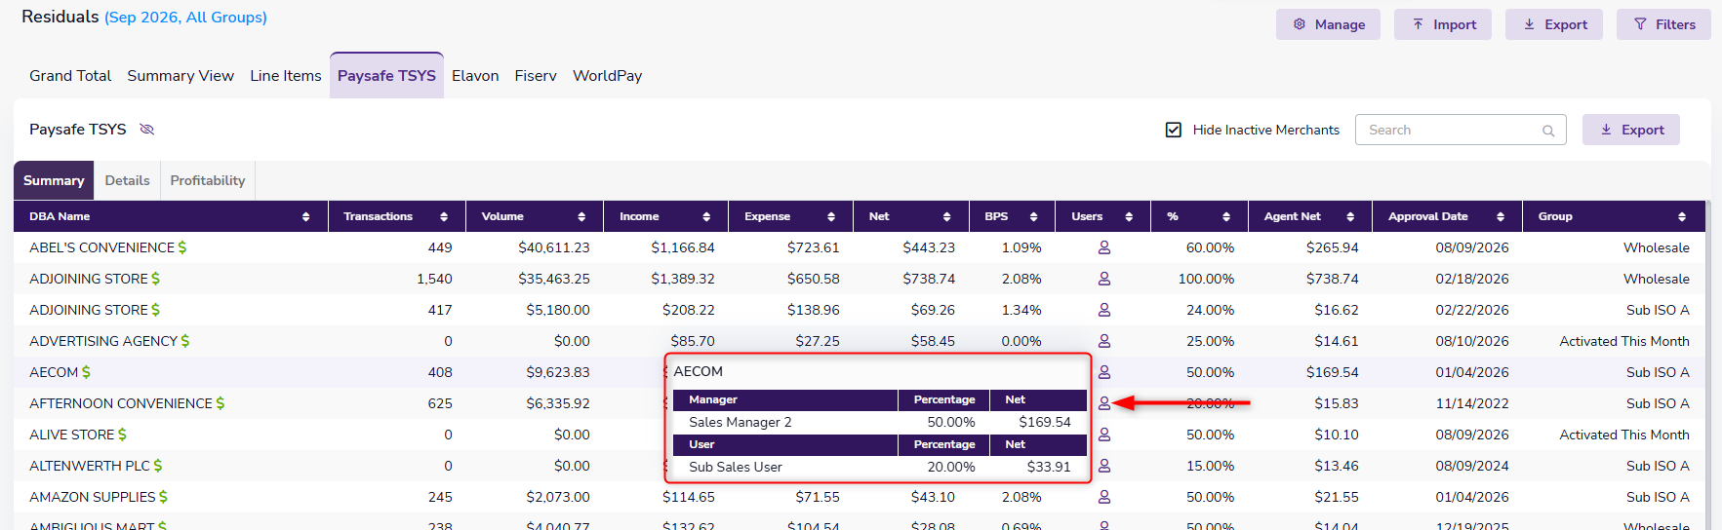1722x530 pixels.
Task: Sort by Group column arrow
Action: click(1682, 216)
